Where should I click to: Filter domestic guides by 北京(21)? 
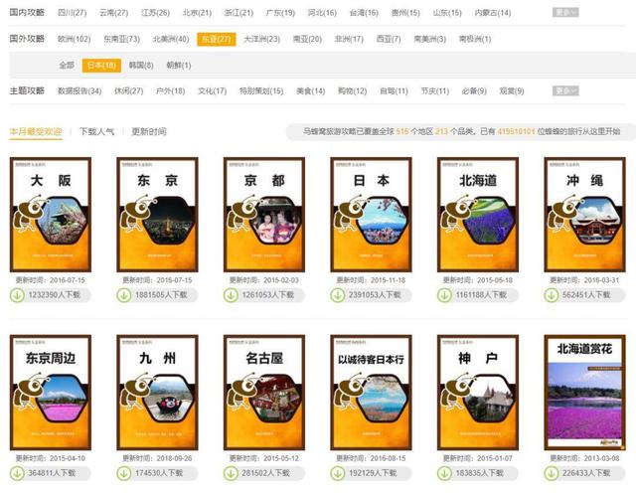(x=197, y=13)
